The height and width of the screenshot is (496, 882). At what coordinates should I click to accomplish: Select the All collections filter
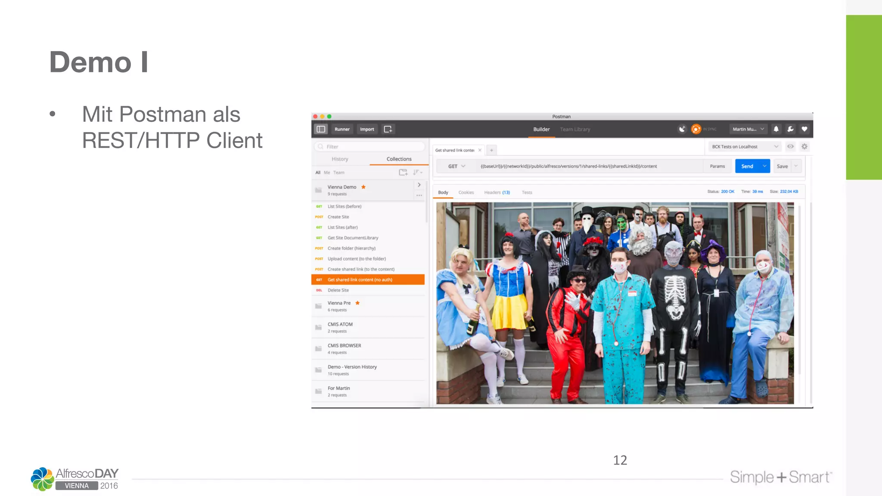coord(318,173)
